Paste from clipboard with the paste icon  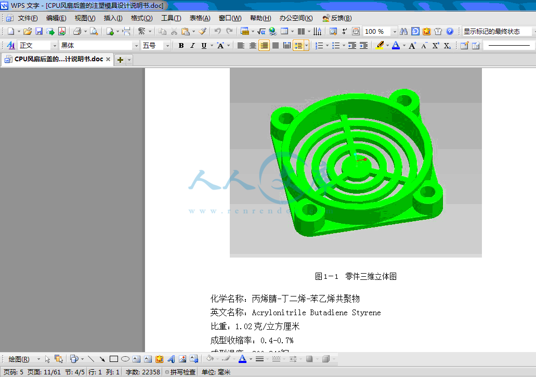click(185, 31)
